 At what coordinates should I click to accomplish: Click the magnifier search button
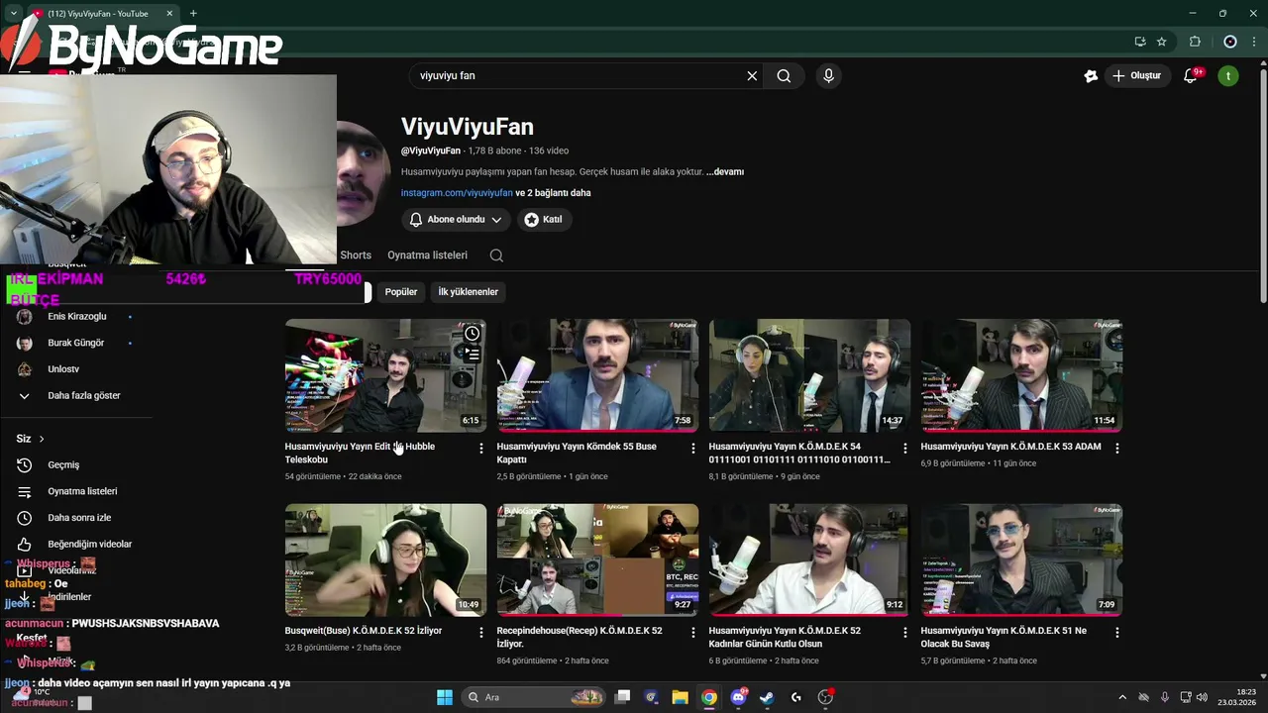[784, 76]
